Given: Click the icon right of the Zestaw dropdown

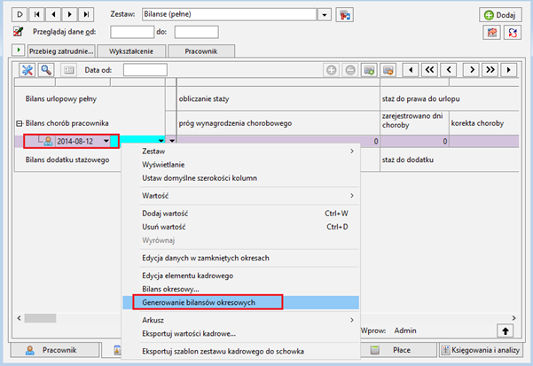Looking at the screenshot, I should (344, 14).
